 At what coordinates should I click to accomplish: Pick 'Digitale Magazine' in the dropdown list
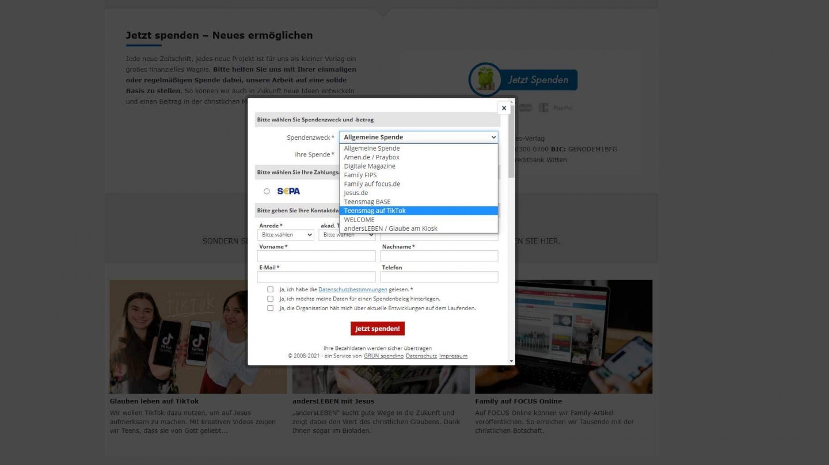(419, 166)
